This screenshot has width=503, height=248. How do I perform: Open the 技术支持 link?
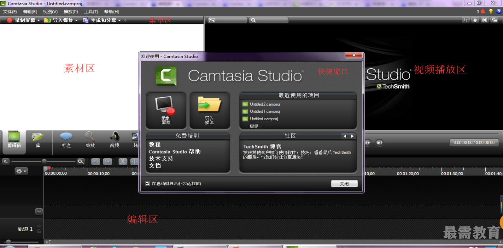161,159
